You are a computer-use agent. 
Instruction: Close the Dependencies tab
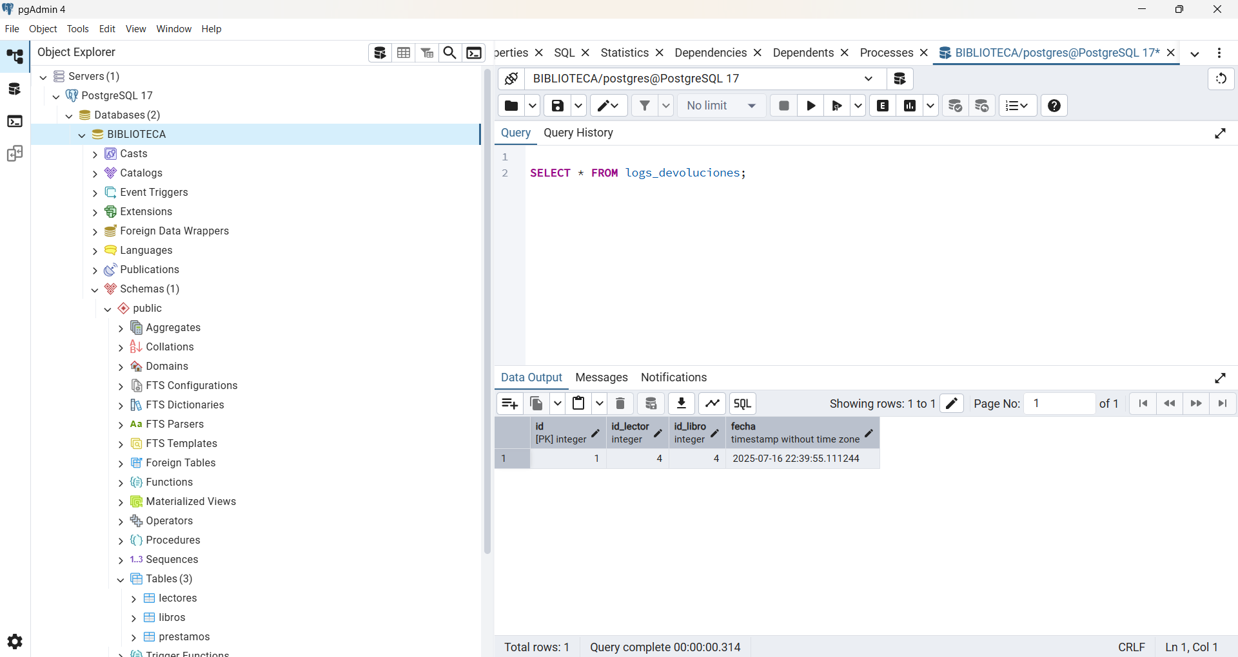pyautogui.click(x=758, y=53)
